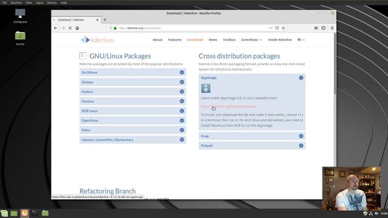Image resolution: width=388 pixels, height=218 pixels.
Task: Bookmark this page with the star icon
Action: coord(283,28)
